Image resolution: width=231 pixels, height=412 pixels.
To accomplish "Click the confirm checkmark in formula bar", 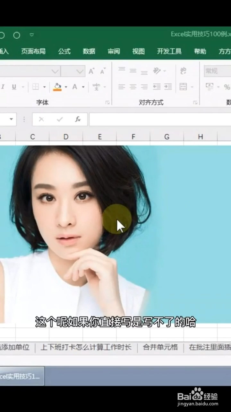I will click(x=60, y=119).
